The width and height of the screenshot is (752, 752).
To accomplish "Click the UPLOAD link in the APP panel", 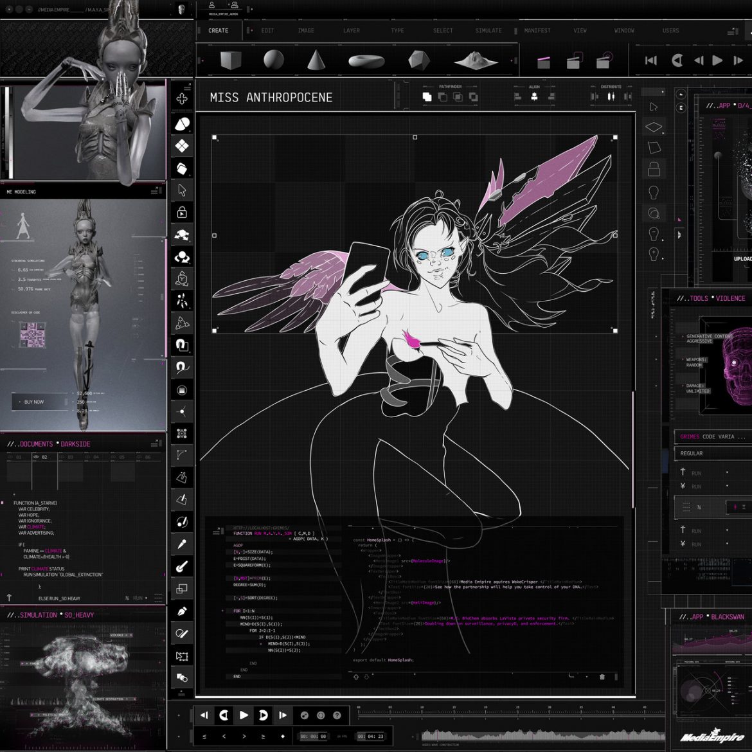I will pos(742,257).
